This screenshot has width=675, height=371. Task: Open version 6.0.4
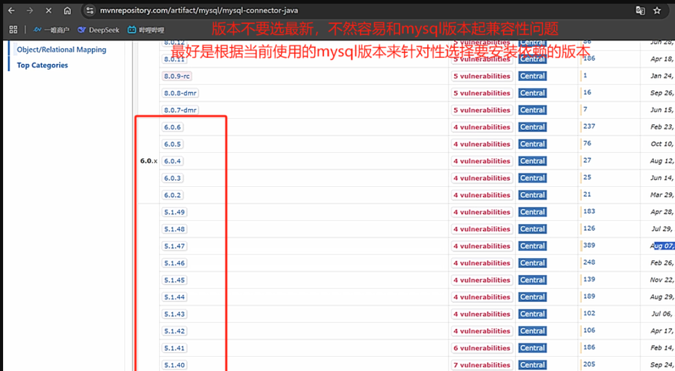[x=172, y=161]
